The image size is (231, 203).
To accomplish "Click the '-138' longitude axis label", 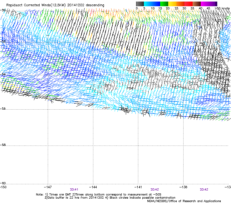I will (x=184, y=187).
